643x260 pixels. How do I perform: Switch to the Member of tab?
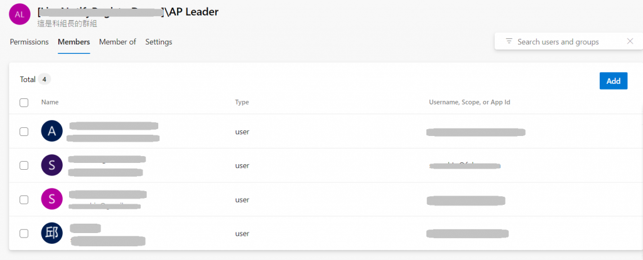(x=117, y=42)
